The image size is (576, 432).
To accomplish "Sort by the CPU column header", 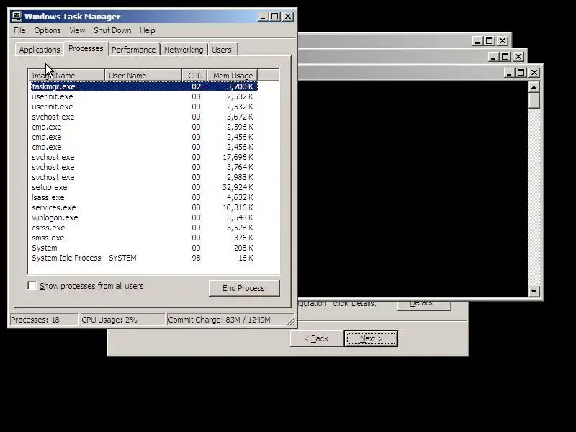I will (x=194, y=76).
